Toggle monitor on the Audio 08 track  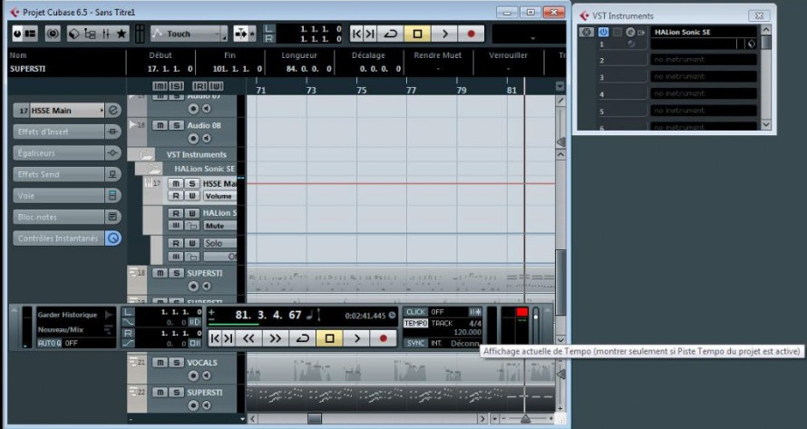206,139
